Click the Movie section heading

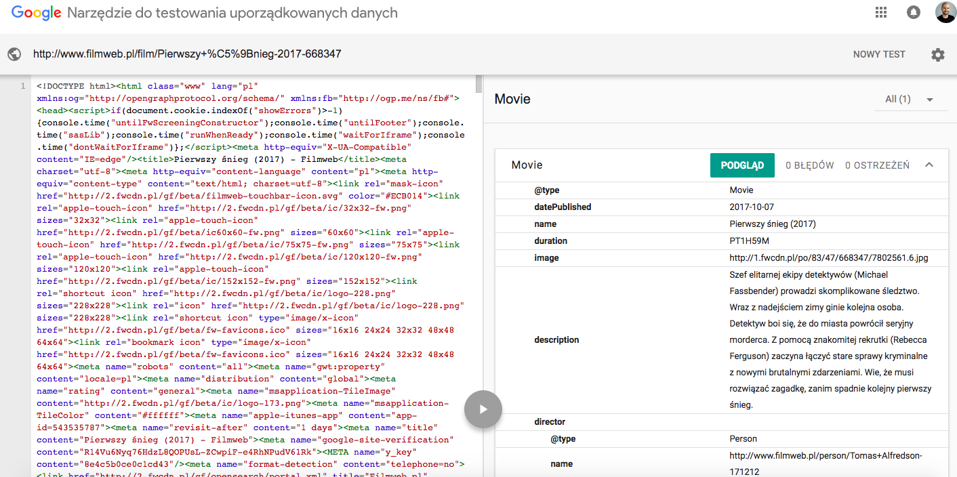pyautogui.click(x=512, y=100)
